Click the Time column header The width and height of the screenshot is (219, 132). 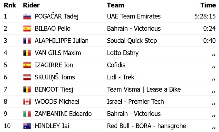[208, 5]
